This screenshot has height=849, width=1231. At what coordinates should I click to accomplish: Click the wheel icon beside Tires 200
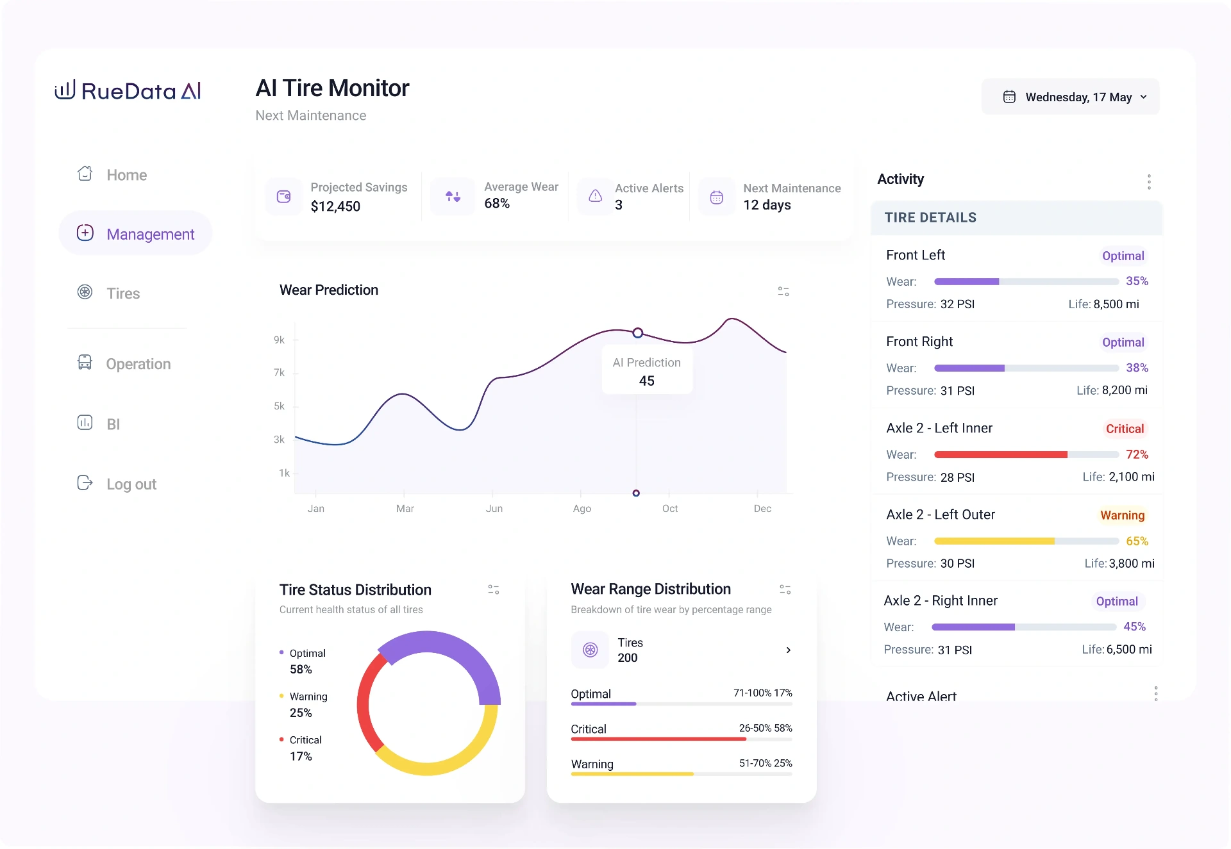pos(590,650)
